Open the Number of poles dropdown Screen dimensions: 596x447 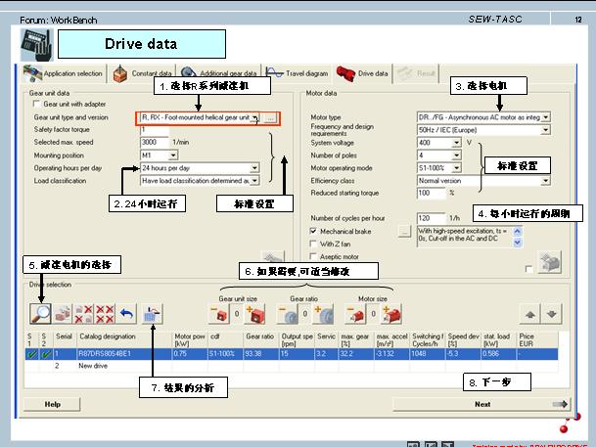(456, 155)
